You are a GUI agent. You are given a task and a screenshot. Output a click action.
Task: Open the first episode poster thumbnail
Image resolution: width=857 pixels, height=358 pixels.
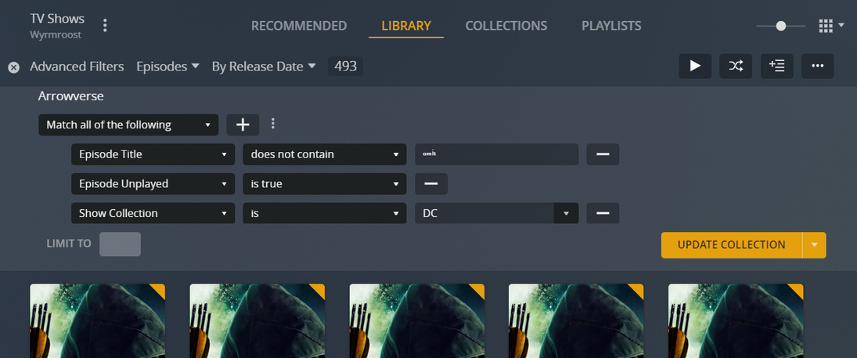point(97,320)
